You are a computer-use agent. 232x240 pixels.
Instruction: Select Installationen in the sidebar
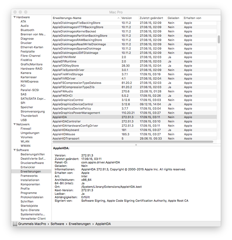pyautogui.click(x=30, y=180)
